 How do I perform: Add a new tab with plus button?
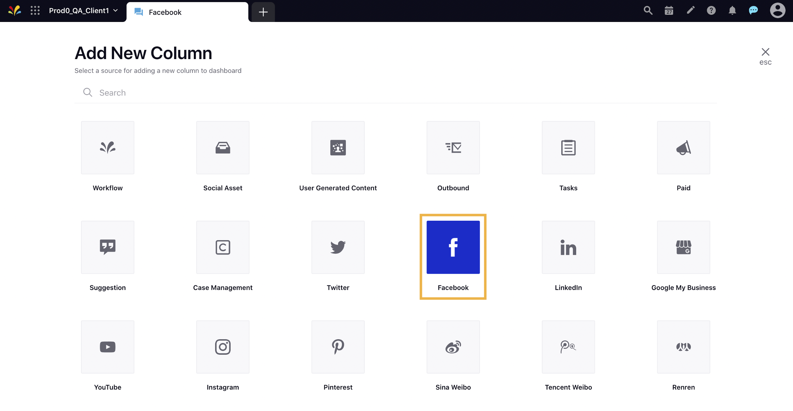pos(263,12)
